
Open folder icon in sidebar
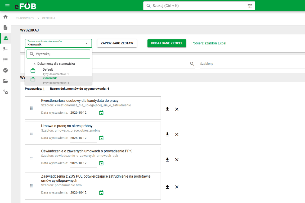click(x=6, y=81)
